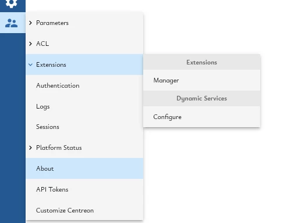Viewport: 298px width, 223px height.
Task: Open the Logs page
Action: 84,106
